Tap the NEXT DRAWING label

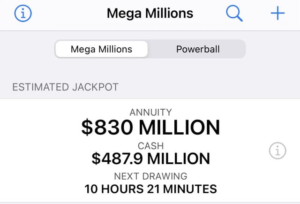(x=151, y=176)
